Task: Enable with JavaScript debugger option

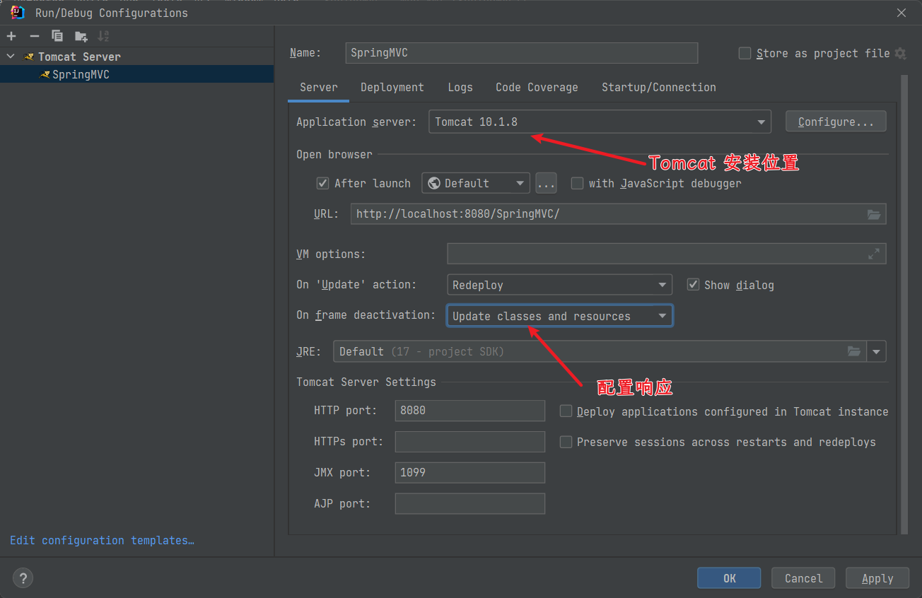Action: [577, 184]
